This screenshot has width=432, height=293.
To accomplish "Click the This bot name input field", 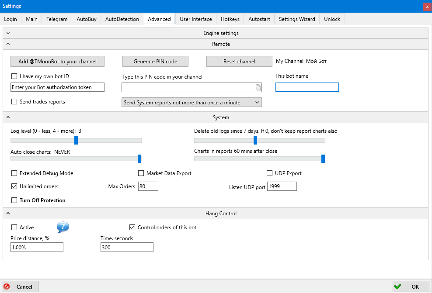I will pos(307,87).
